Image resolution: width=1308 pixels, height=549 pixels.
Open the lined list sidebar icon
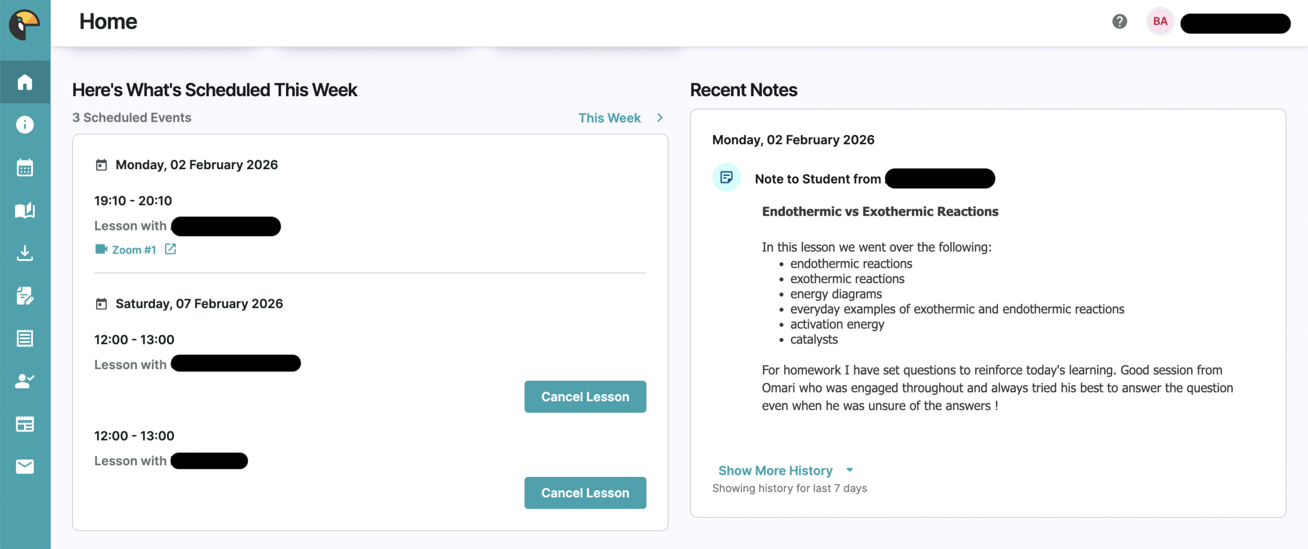25,338
